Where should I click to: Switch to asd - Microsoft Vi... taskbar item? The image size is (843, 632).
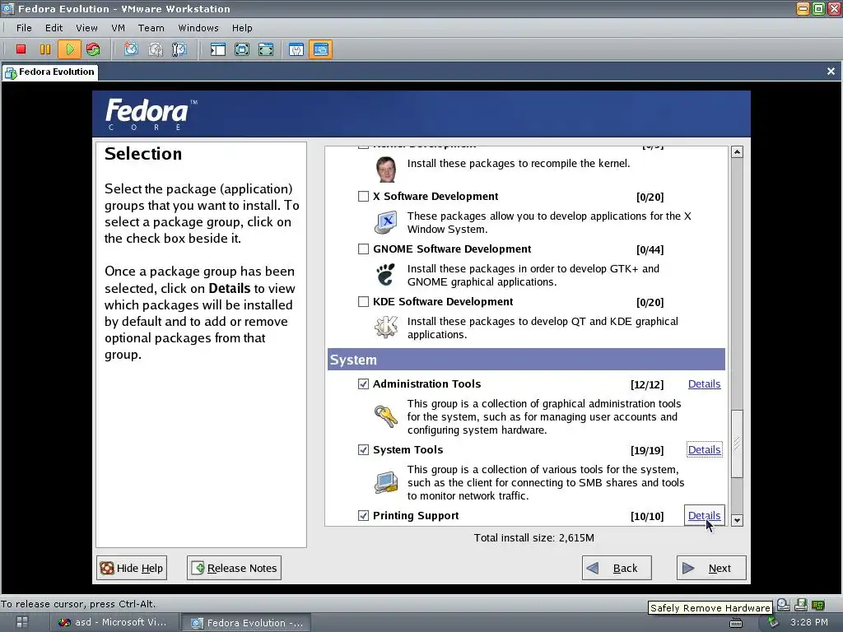click(113, 622)
